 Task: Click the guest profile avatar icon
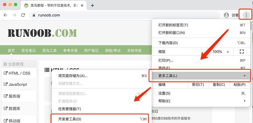tap(227, 15)
